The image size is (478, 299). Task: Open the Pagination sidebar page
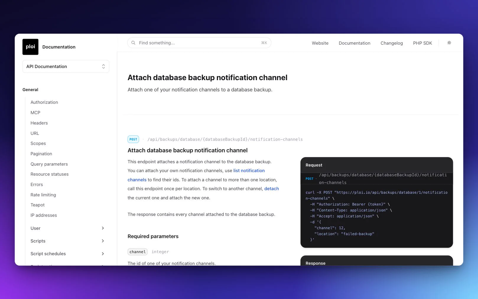(41, 154)
